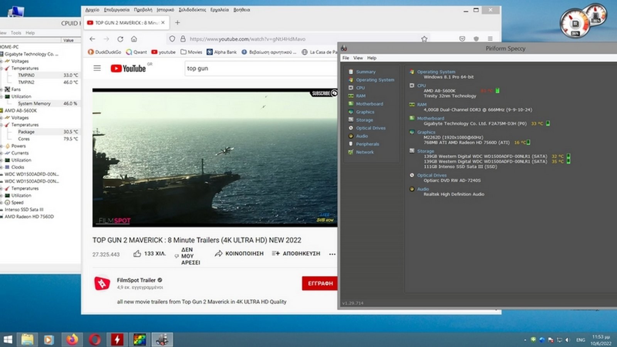Viewport: 617px width, 347px height.
Task: Save video using ΑΠΟΘΗΚΕΥΣΗ
Action: (296, 254)
